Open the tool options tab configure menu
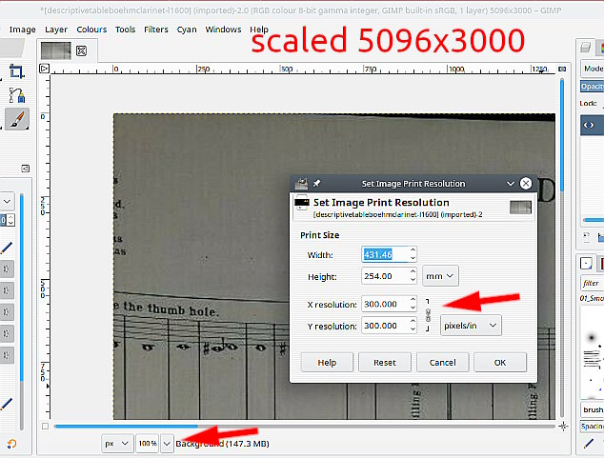 [25, 169]
